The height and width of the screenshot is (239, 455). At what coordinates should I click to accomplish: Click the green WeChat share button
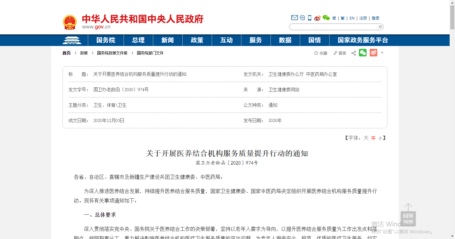(363, 53)
